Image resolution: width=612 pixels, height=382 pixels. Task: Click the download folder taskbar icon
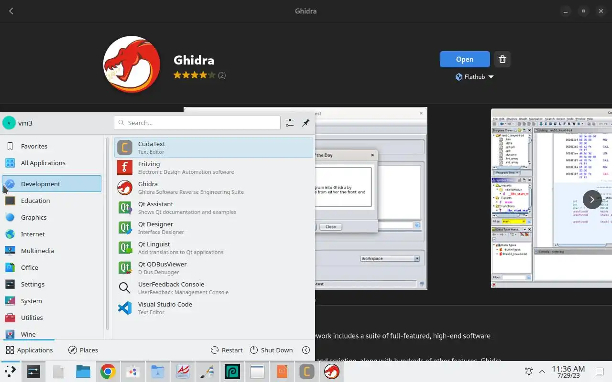[x=158, y=371]
